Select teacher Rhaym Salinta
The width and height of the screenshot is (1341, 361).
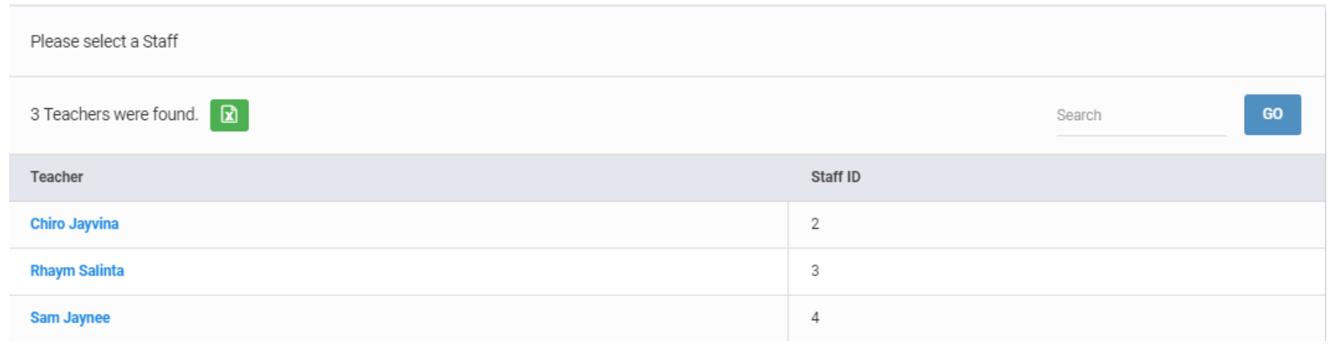pyautogui.click(x=77, y=271)
